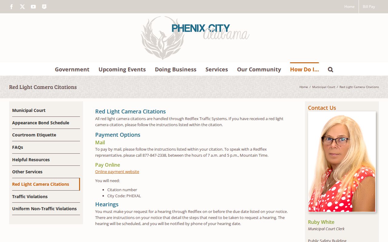Click the Phenix City Alabama logo
This screenshot has width=388, height=242.
195,38
